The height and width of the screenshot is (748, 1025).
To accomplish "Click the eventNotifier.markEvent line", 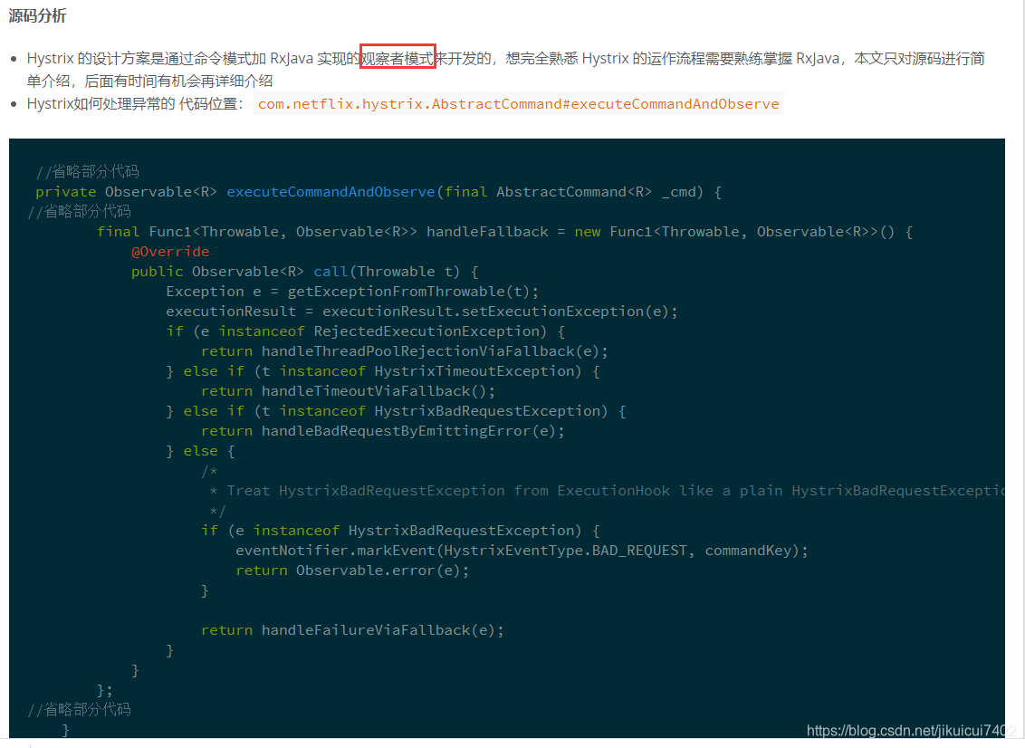I will pyautogui.click(x=522, y=551).
